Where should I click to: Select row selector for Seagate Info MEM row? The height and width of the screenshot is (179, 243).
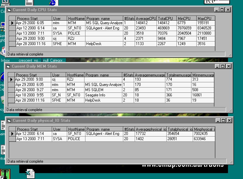[x=11, y=95]
